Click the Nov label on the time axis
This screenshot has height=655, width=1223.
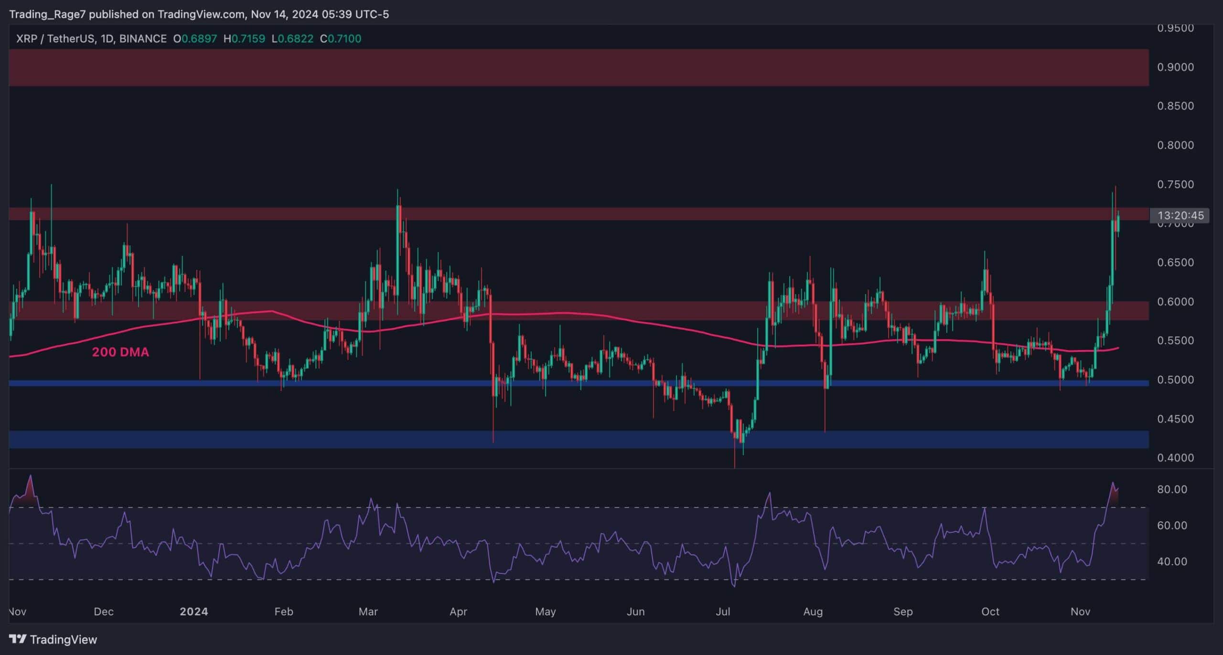click(x=1081, y=612)
